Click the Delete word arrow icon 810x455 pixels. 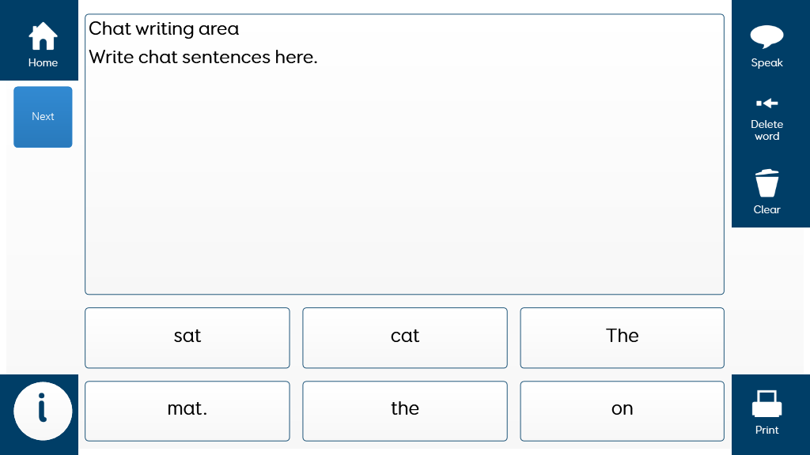766,103
